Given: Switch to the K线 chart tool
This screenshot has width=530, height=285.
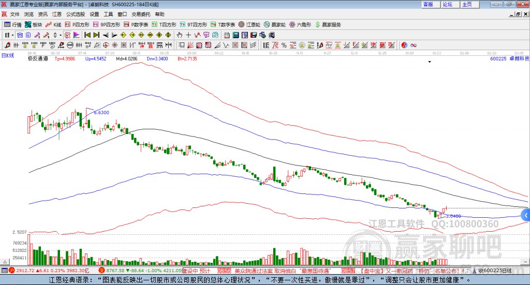Looking at the screenshot, I should pyautogui.click(x=53, y=25).
